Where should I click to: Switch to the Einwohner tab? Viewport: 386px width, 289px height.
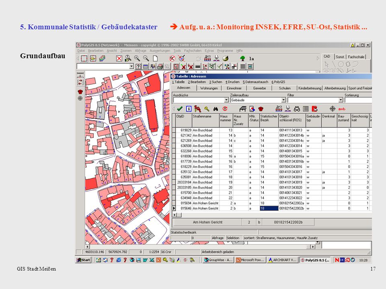[x=234, y=88]
